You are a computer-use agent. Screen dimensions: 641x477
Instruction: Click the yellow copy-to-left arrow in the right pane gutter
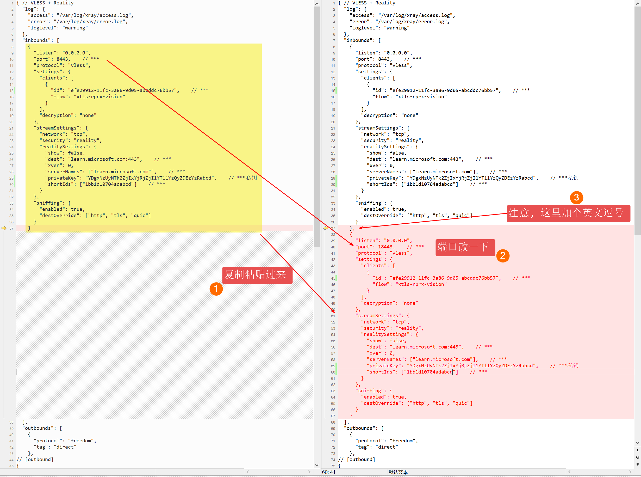(326, 228)
